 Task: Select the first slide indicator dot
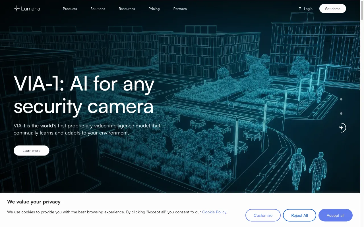(341, 99)
